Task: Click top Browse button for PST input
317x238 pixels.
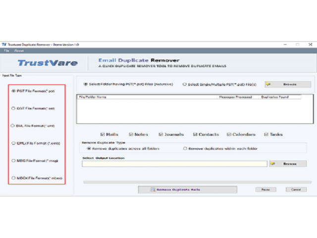Action: tap(288, 84)
